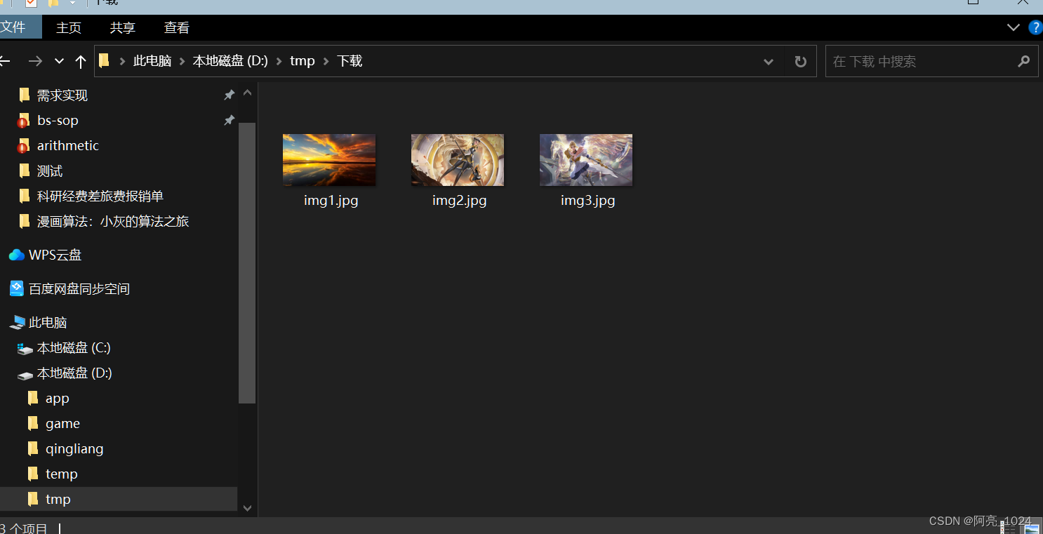Click the 此电脑 computer icon in sidebar

[17, 322]
